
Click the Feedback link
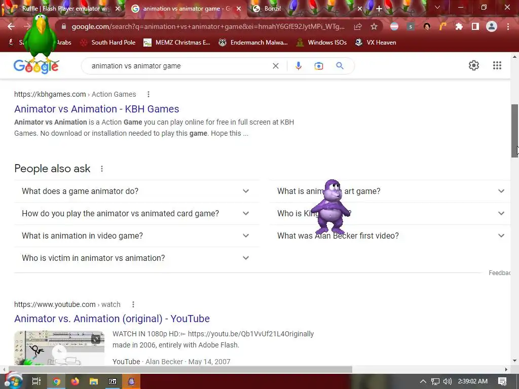point(499,273)
